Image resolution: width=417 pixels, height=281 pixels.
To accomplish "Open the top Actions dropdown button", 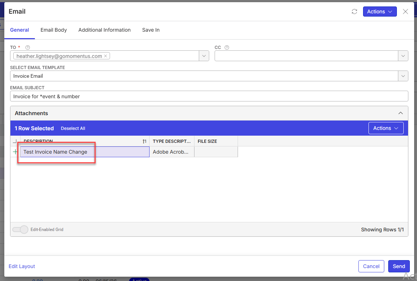I will click(380, 12).
